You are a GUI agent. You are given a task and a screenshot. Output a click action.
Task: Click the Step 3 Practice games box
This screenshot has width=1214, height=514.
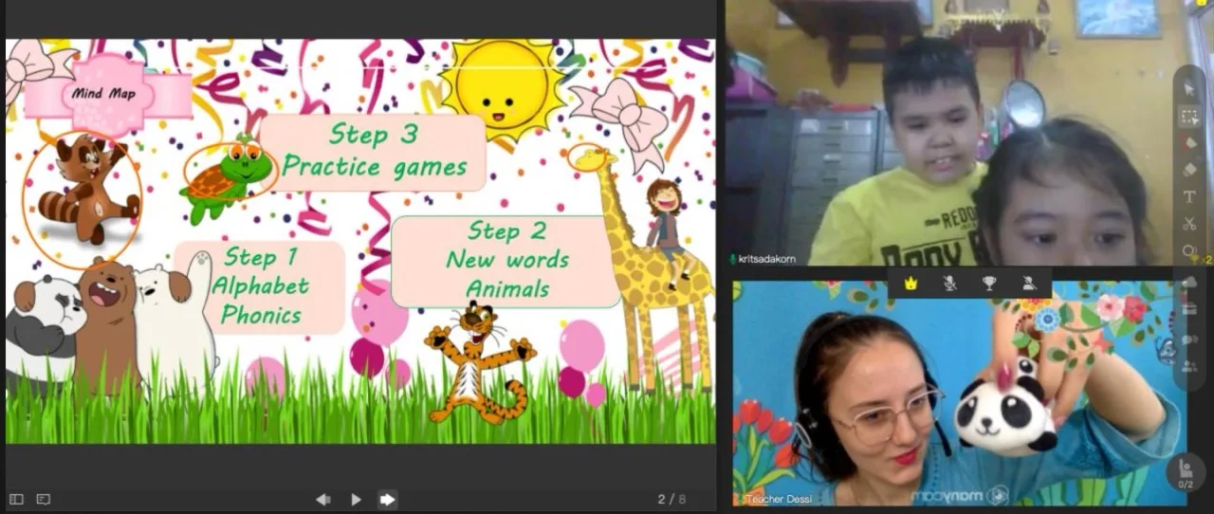tap(374, 152)
